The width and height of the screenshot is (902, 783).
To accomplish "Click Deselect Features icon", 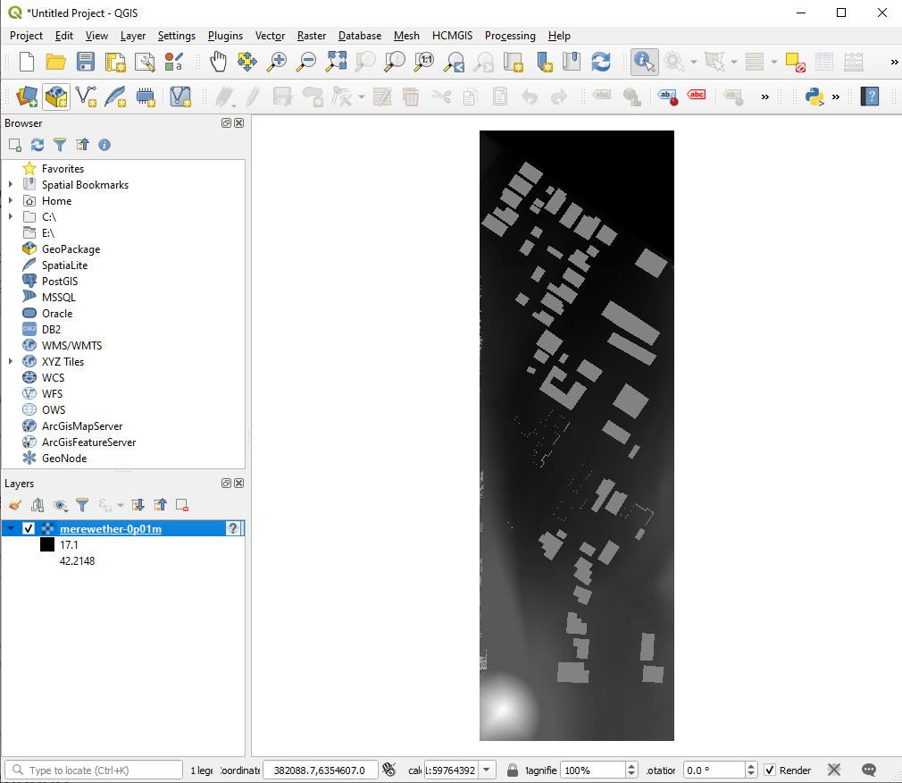I will coord(796,62).
